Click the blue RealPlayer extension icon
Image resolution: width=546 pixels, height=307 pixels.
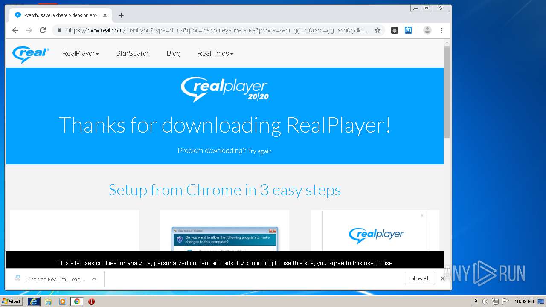pyautogui.click(x=408, y=30)
